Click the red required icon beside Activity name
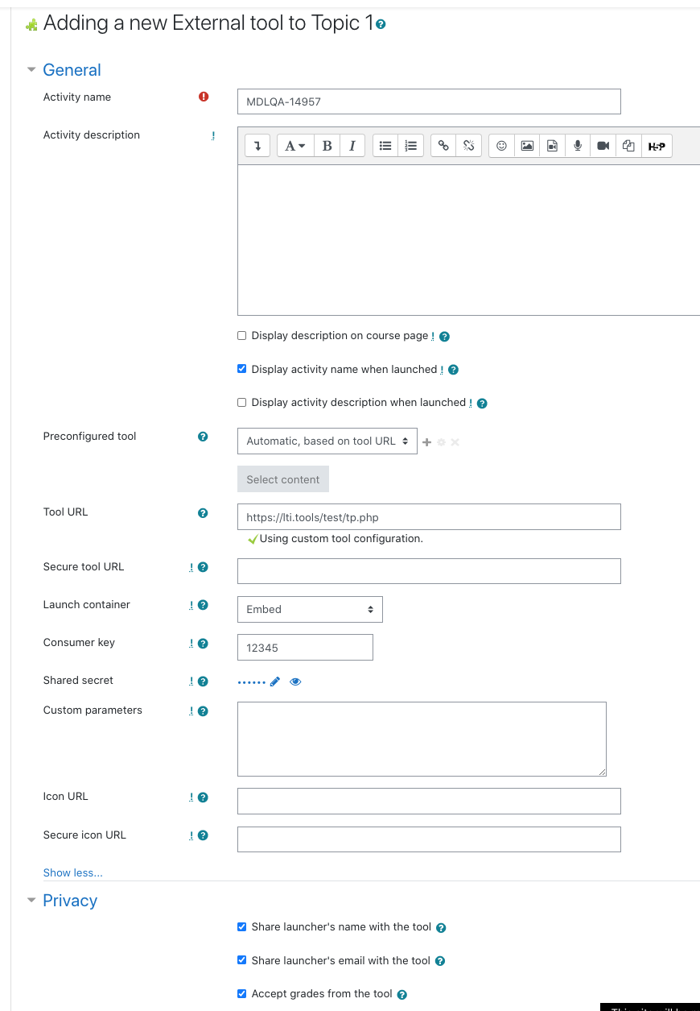 (204, 97)
